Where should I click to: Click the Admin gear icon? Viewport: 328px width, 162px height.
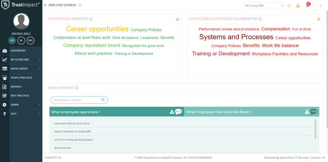4,105
